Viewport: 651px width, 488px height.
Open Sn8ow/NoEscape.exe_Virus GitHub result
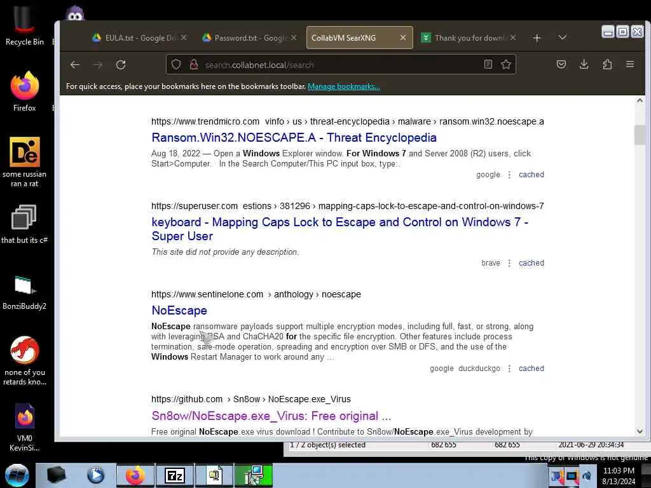271,416
